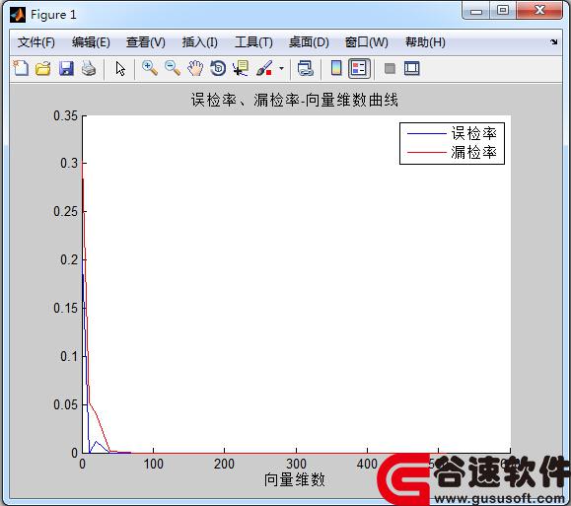
Task: Click the 误检率 legend entry
Action: tap(473, 133)
